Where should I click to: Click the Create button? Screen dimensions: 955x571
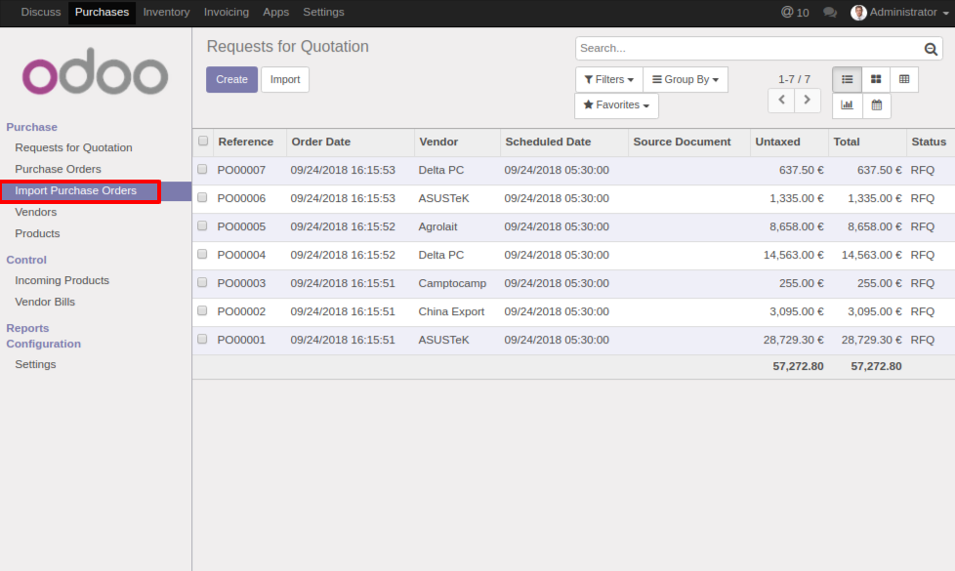tap(231, 80)
